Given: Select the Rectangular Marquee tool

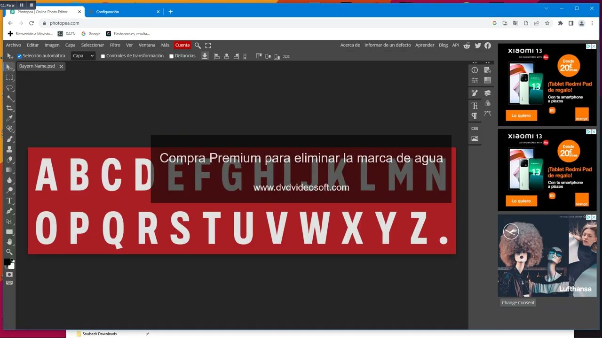Looking at the screenshot, I should click(9, 77).
